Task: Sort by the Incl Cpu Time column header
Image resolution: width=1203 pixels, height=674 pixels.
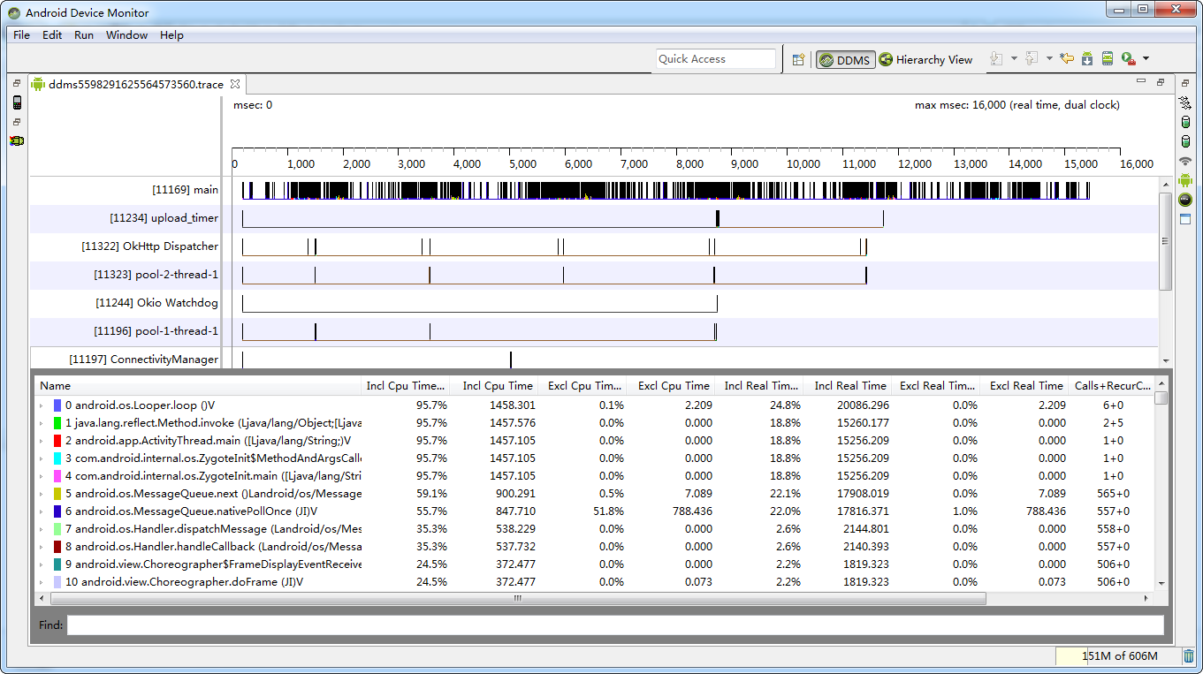Action: [494, 386]
